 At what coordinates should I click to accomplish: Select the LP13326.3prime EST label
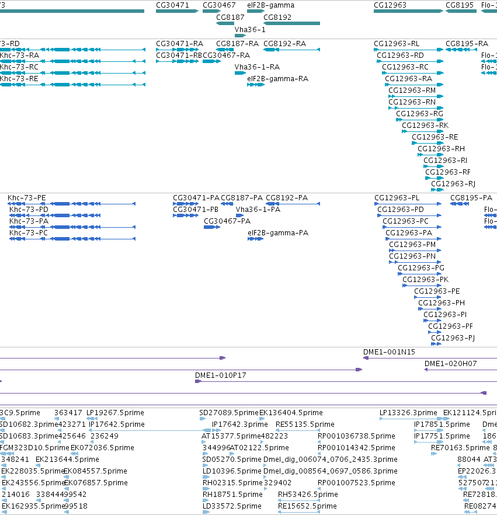pos(408,412)
